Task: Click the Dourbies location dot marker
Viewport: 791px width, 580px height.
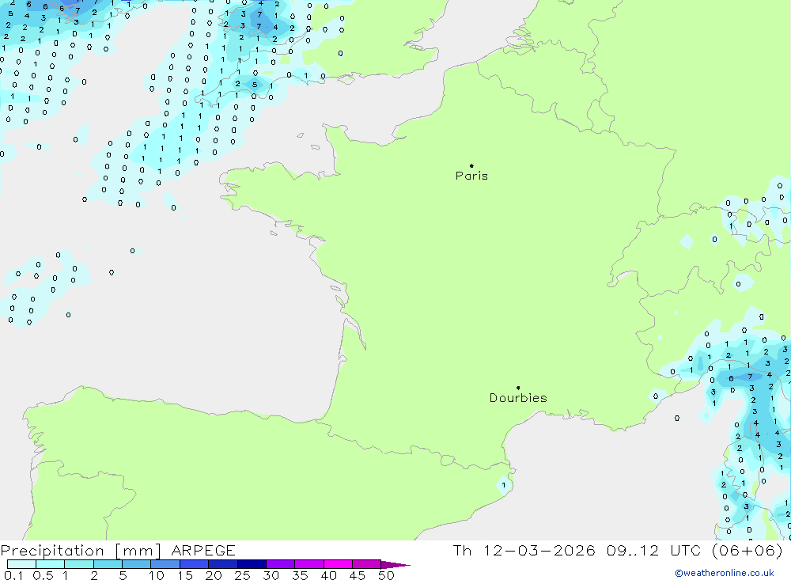Action: 518,388
